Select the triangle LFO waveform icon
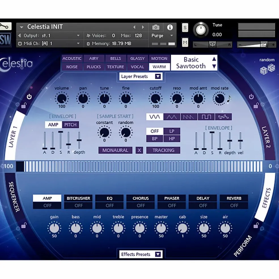This screenshot has width=279, height=279. click(x=172, y=117)
